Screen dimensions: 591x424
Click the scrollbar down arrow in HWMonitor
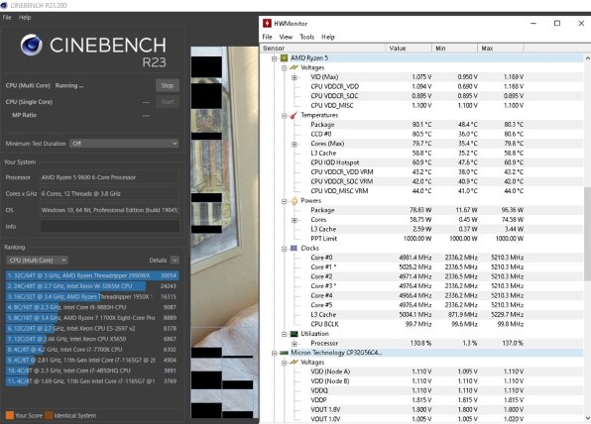pos(587,418)
